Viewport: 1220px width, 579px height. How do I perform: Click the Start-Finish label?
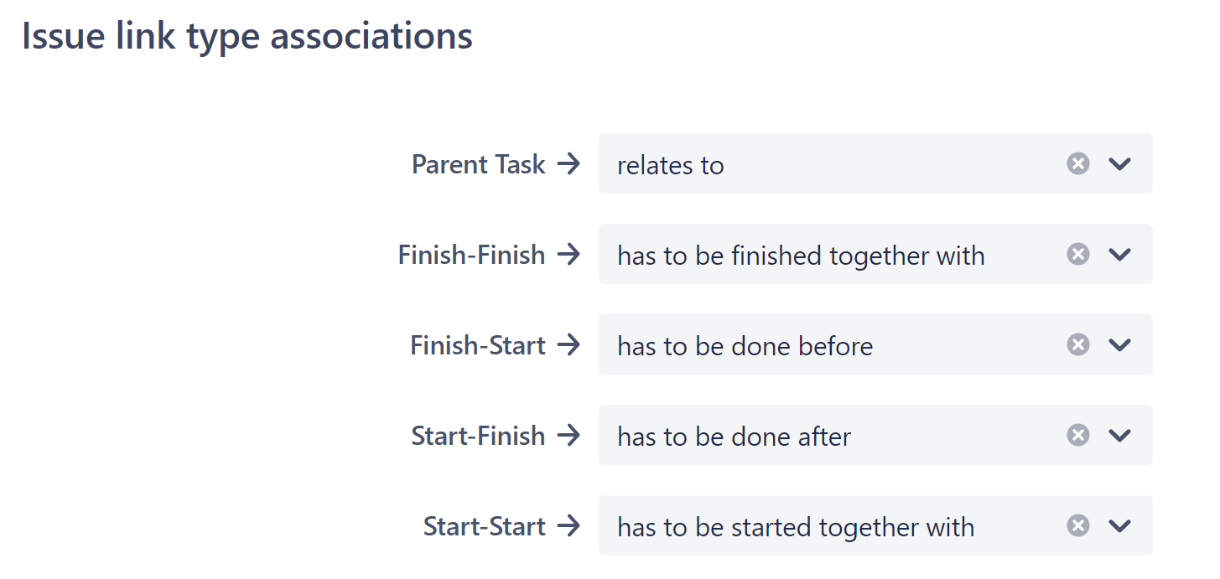click(x=478, y=436)
